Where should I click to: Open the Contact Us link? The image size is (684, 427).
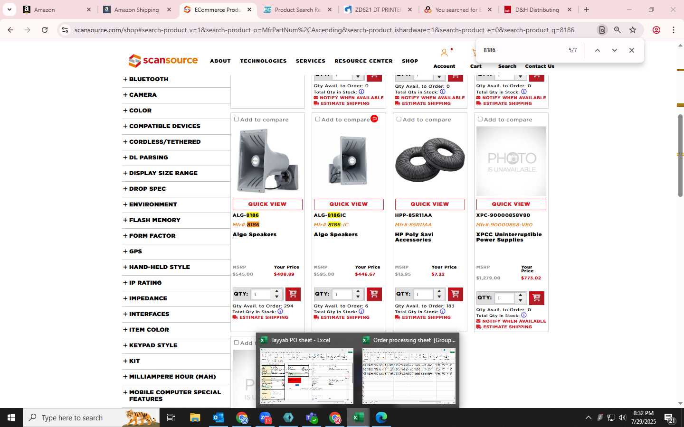(x=540, y=66)
